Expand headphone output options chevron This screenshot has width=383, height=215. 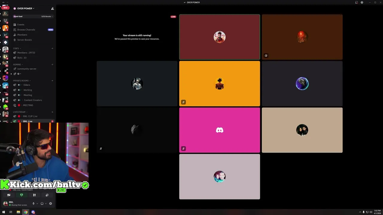[45, 204]
